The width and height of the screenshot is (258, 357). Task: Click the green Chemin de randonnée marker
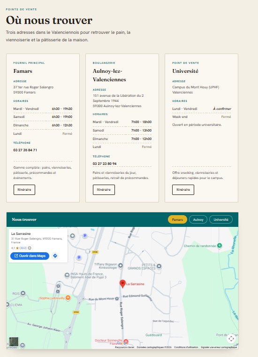point(220,246)
